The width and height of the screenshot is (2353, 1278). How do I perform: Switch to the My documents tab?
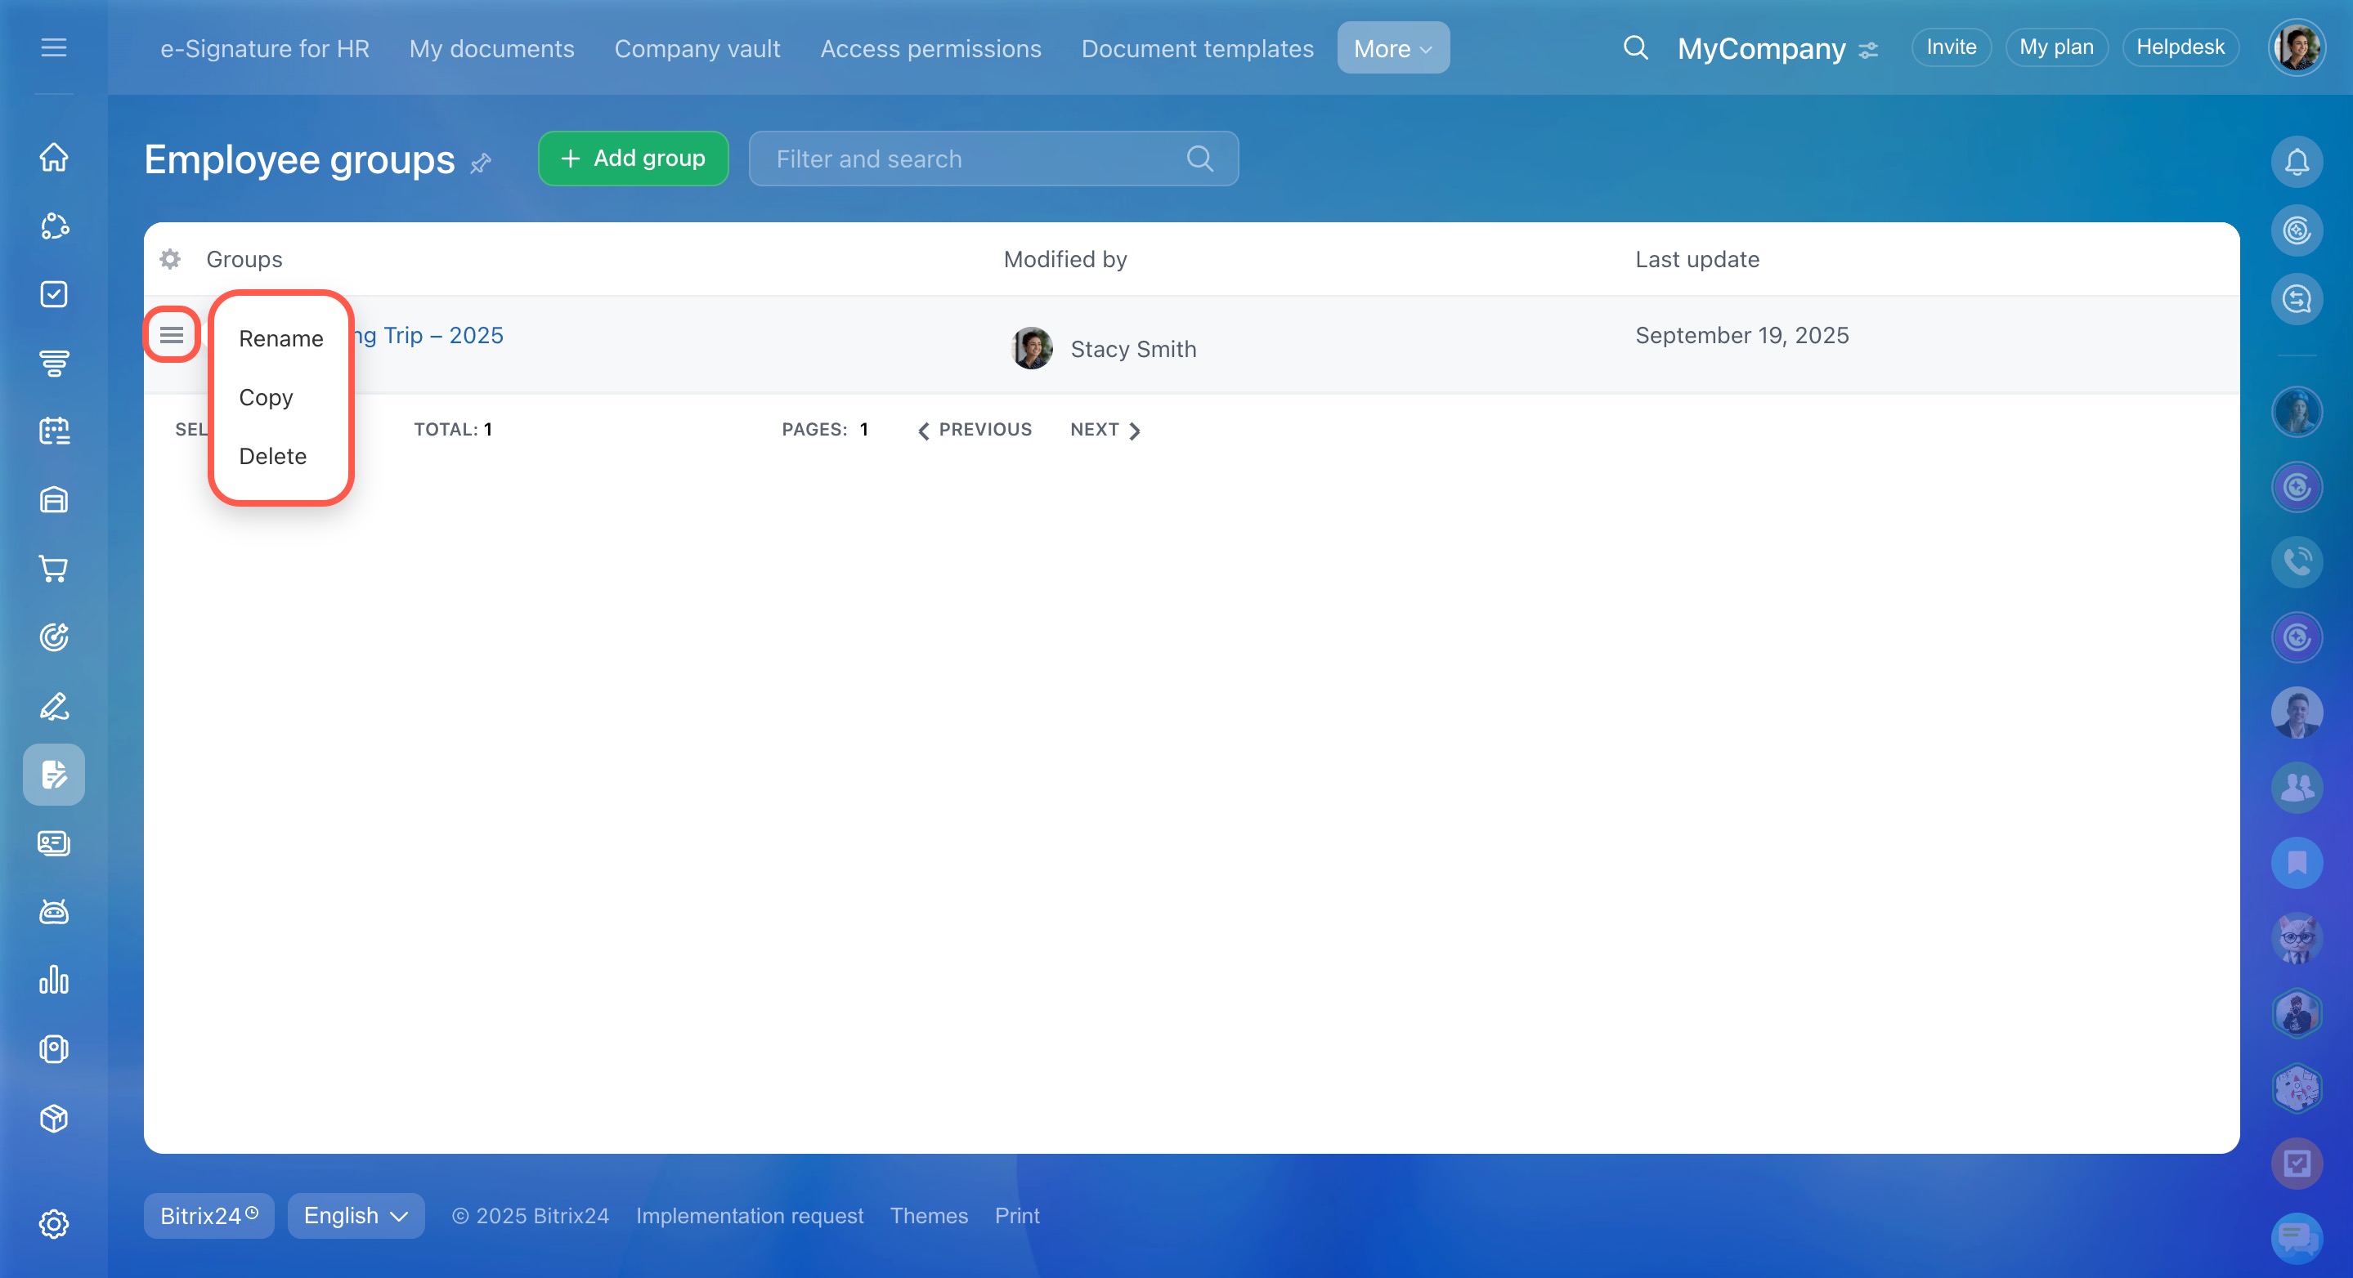pyautogui.click(x=491, y=48)
